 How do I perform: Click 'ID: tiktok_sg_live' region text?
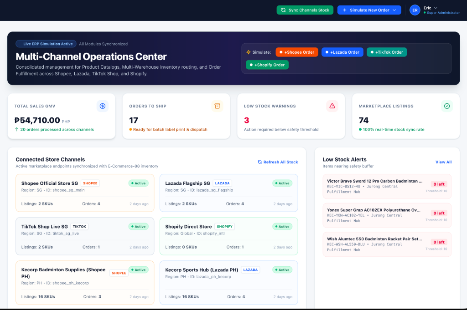62,234
